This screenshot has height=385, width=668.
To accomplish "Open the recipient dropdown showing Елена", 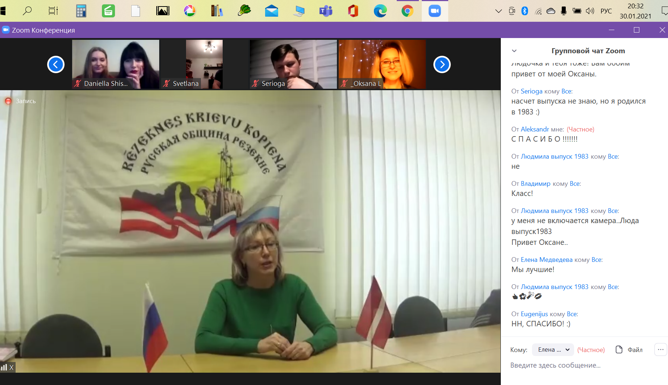I will [553, 350].
